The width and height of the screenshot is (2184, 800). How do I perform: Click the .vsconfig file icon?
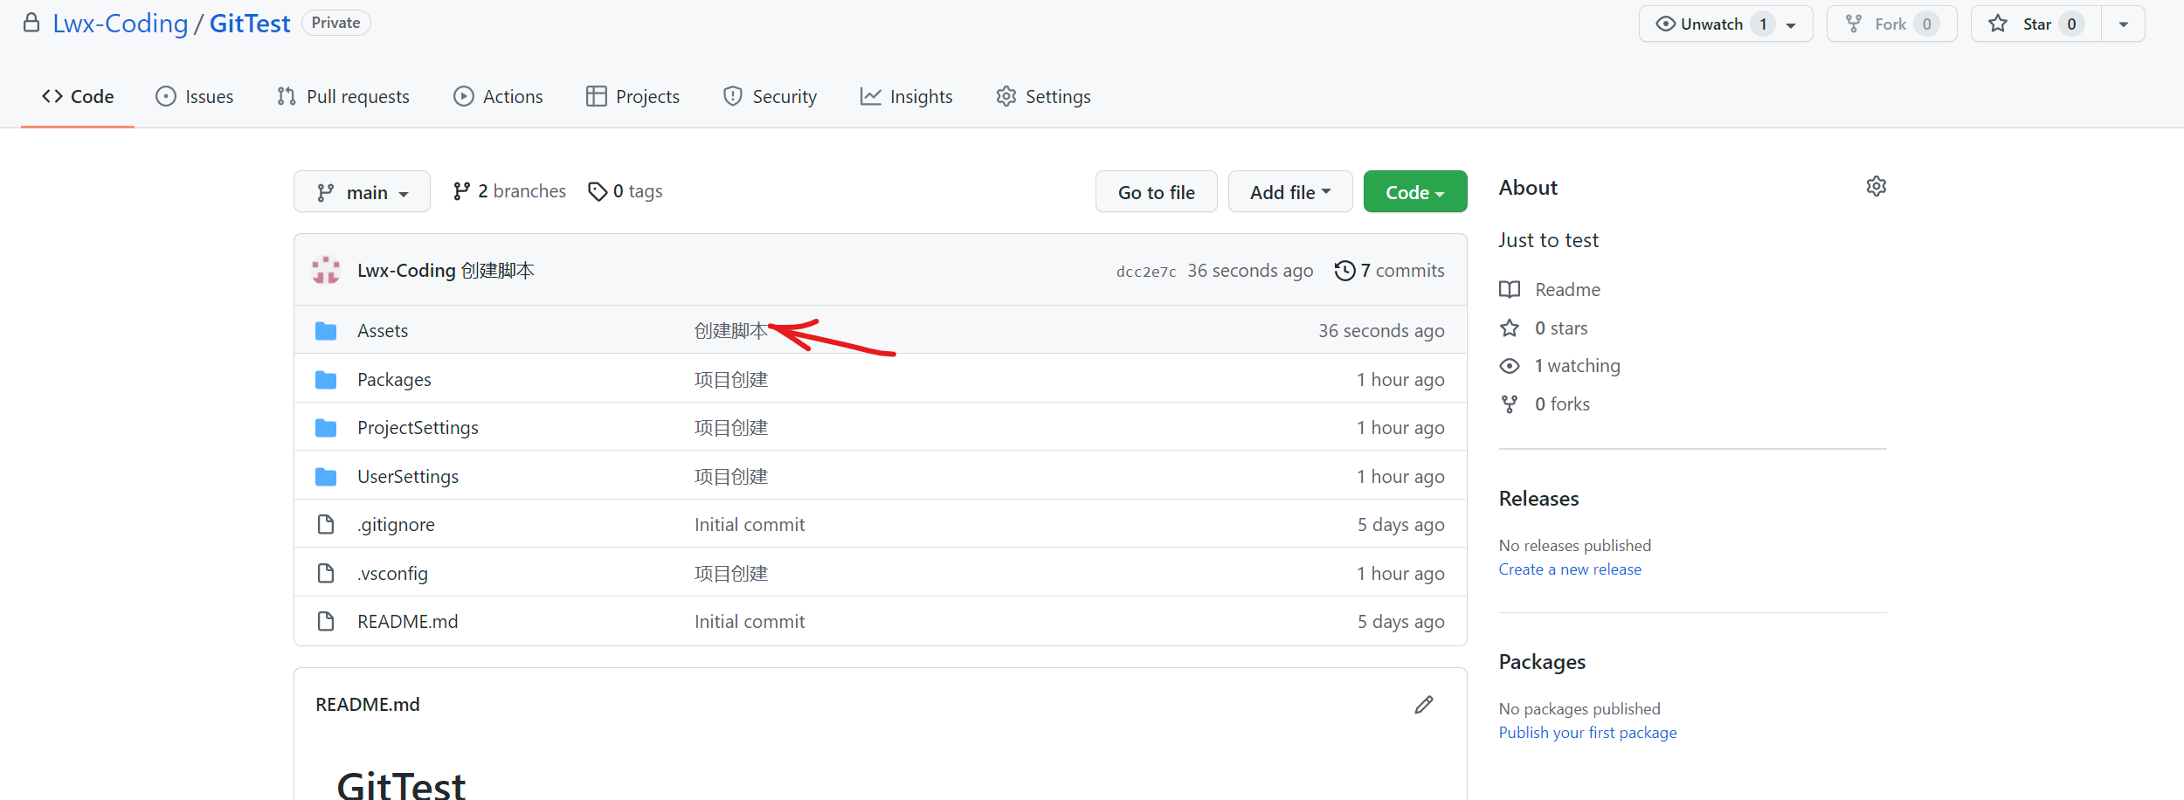[x=326, y=573]
